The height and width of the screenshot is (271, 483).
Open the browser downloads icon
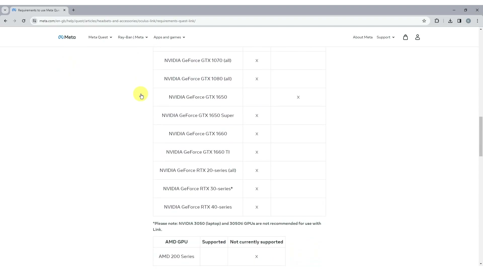coord(450,21)
